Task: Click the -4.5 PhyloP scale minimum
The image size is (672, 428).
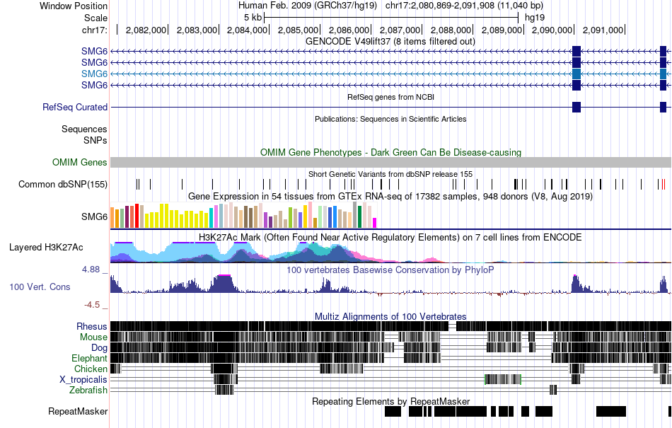Action: pos(92,305)
